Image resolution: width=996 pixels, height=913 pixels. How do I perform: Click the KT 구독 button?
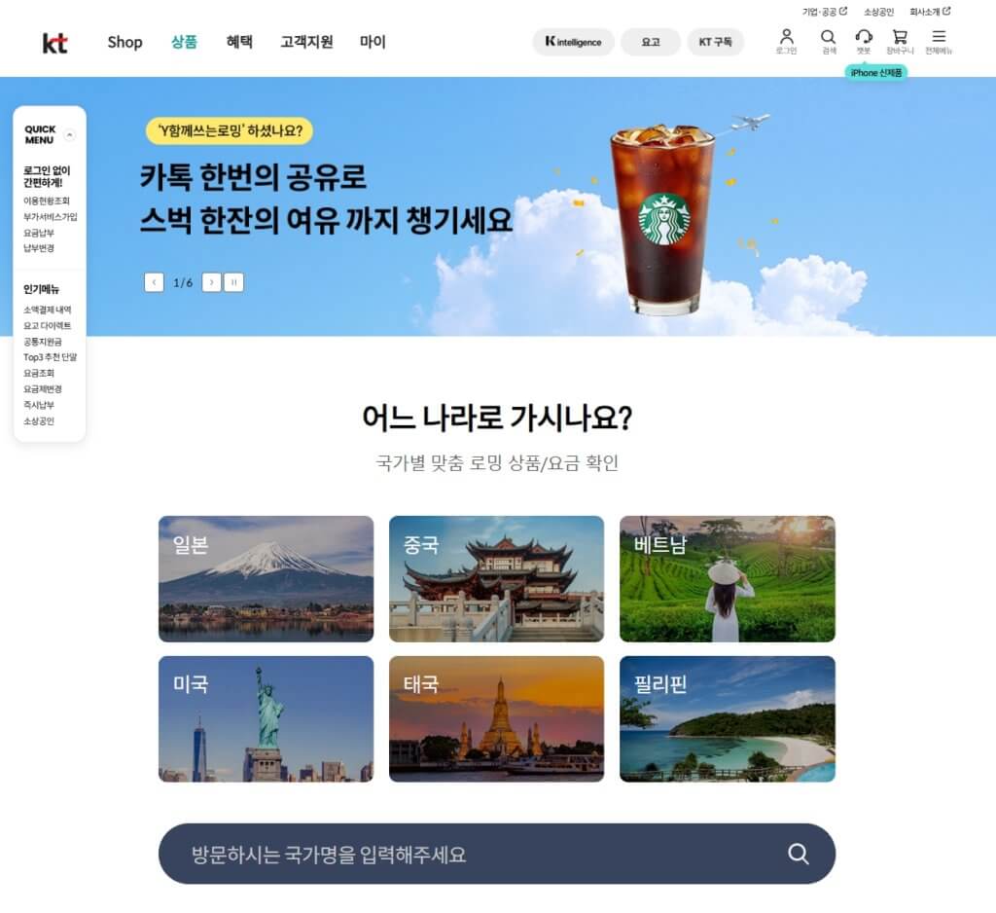(x=715, y=42)
